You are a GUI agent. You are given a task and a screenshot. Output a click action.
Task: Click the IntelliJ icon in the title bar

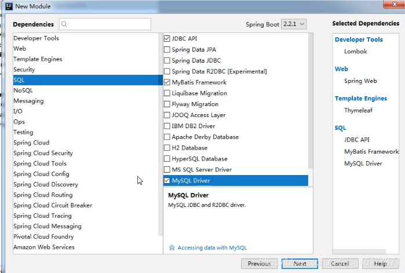click(x=9, y=6)
